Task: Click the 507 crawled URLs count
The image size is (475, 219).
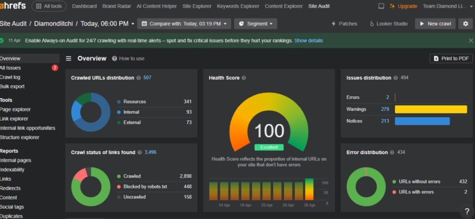Action: click(x=147, y=78)
